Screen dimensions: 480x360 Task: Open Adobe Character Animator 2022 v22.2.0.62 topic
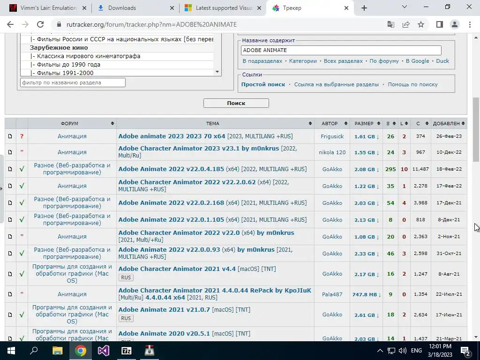coord(187,182)
